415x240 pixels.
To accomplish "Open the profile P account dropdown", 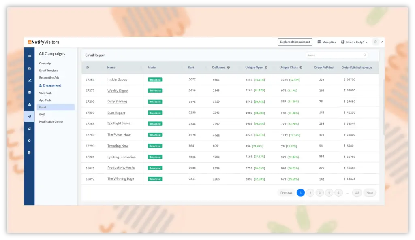I will click(378, 42).
